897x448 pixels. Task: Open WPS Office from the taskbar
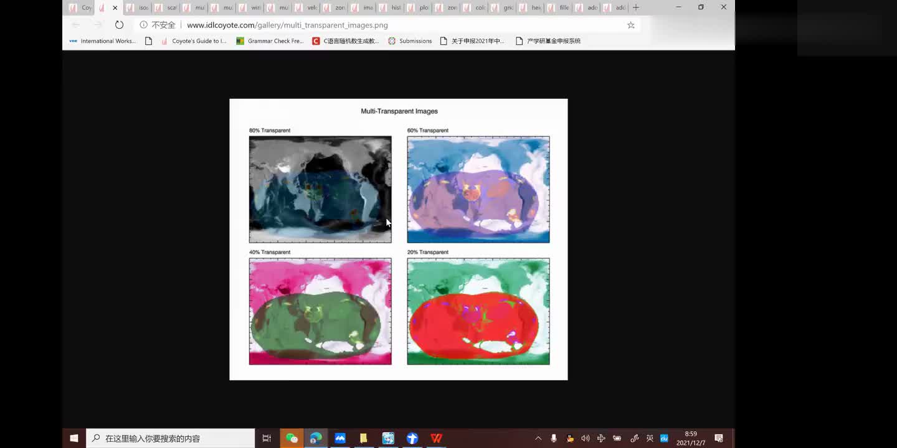point(436,438)
